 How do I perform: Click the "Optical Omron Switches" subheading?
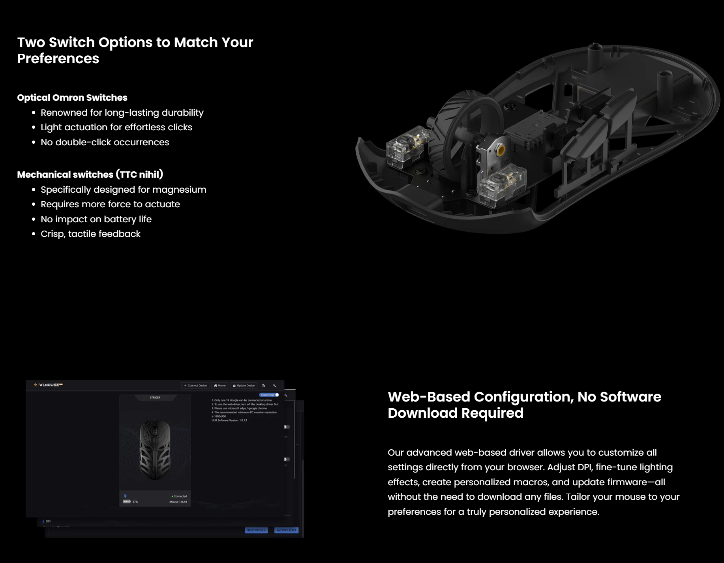click(x=72, y=98)
